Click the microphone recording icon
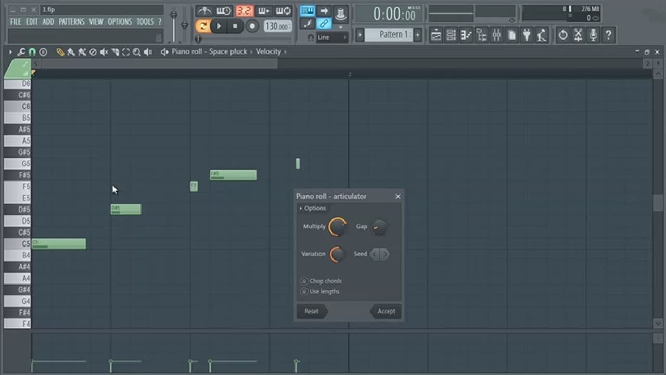 [593, 35]
